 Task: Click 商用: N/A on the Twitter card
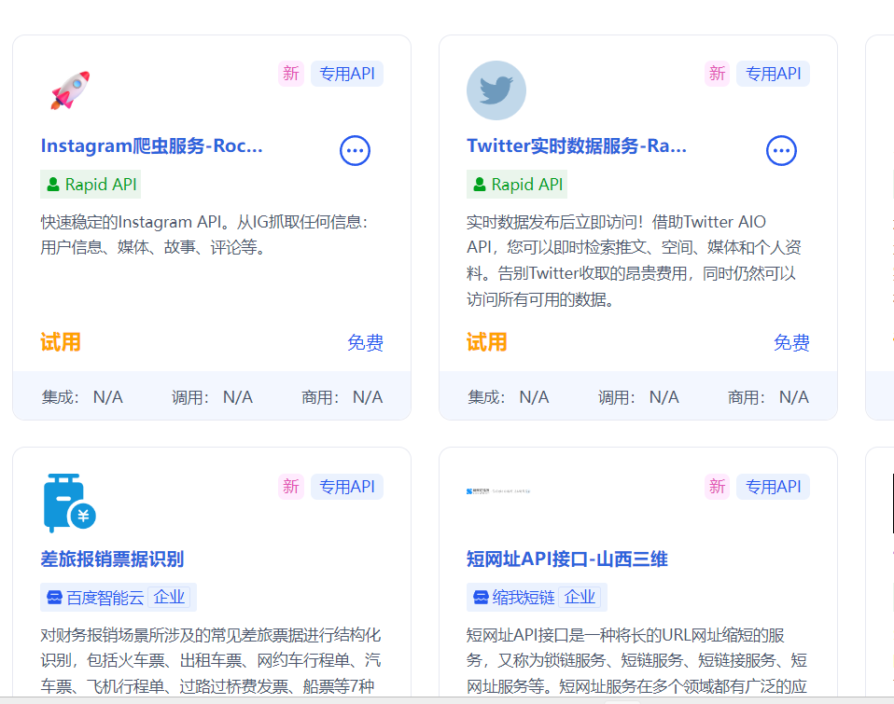(x=769, y=397)
